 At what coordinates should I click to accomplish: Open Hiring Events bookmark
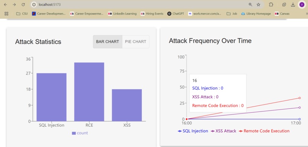point(152,13)
